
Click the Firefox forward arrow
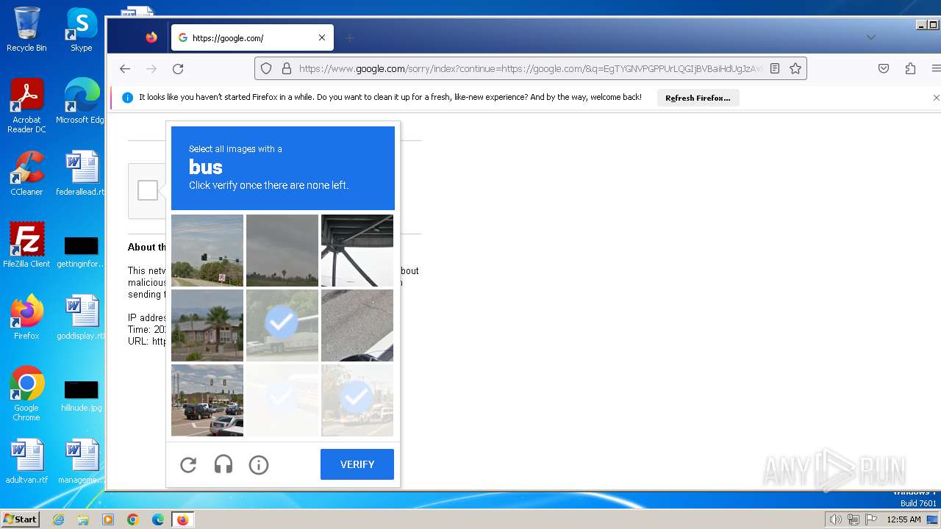coord(151,68)
